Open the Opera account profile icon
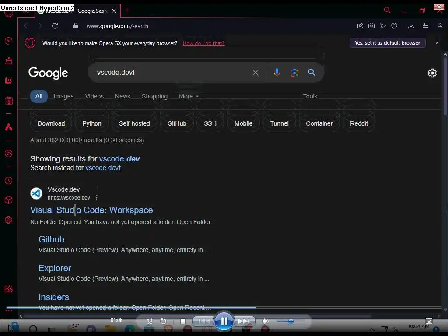 (x=440, y=26)
